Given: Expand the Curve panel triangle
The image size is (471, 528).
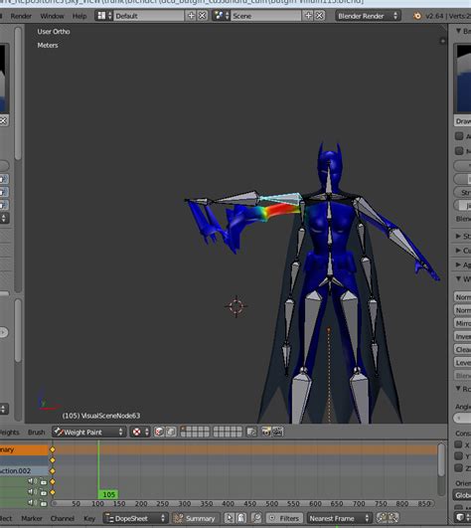Looking at the screenshot, I should [458, 251].
